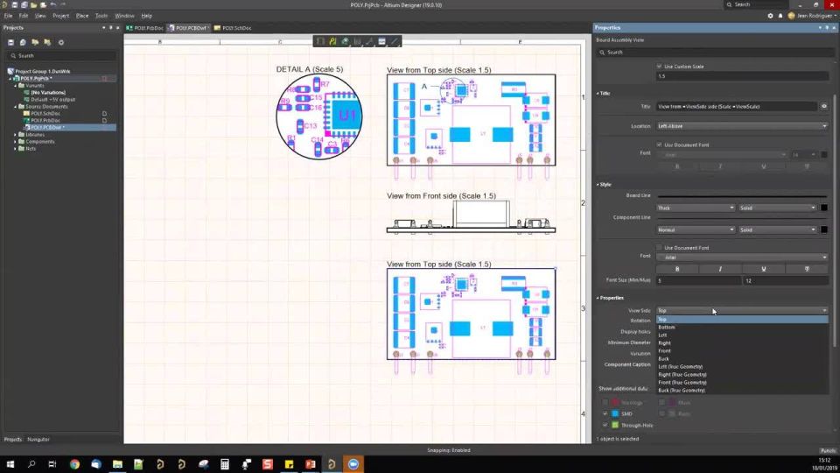Screen dimensions: 840x473
Task: Open the Location dropdown showing Left-Above
Action: 742,126
